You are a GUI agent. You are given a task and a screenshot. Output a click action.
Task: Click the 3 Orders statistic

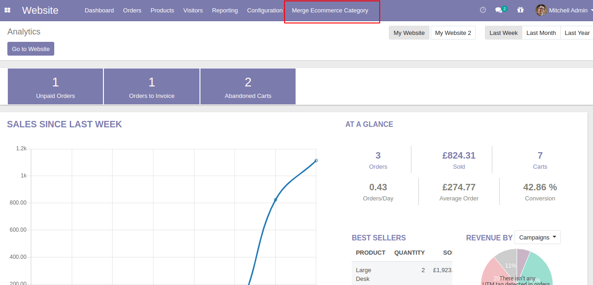[378, 160]
